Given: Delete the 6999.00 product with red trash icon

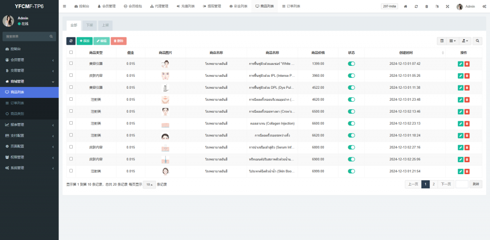Looking at the screenshot, I should pyautogui.click(x=467, y=171).
